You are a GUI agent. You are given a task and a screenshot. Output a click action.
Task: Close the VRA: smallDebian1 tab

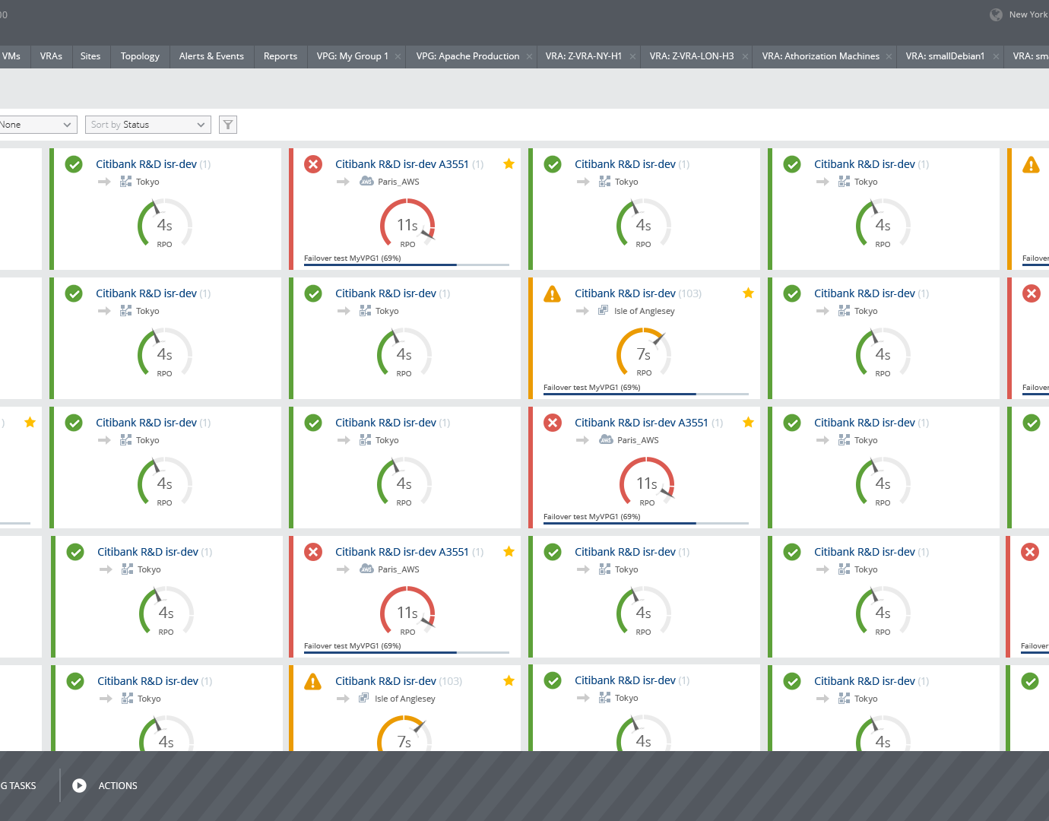pos(996,57)
